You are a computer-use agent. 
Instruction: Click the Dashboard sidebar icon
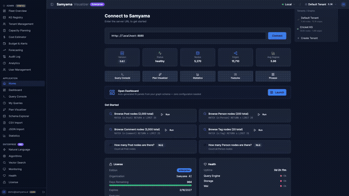click(4, 90)
